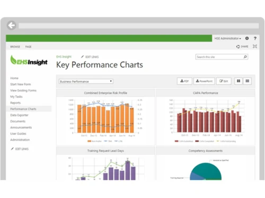Click the Key Performance Charts heading
Viewport: 265px width, 198px height.
(100, 65)
